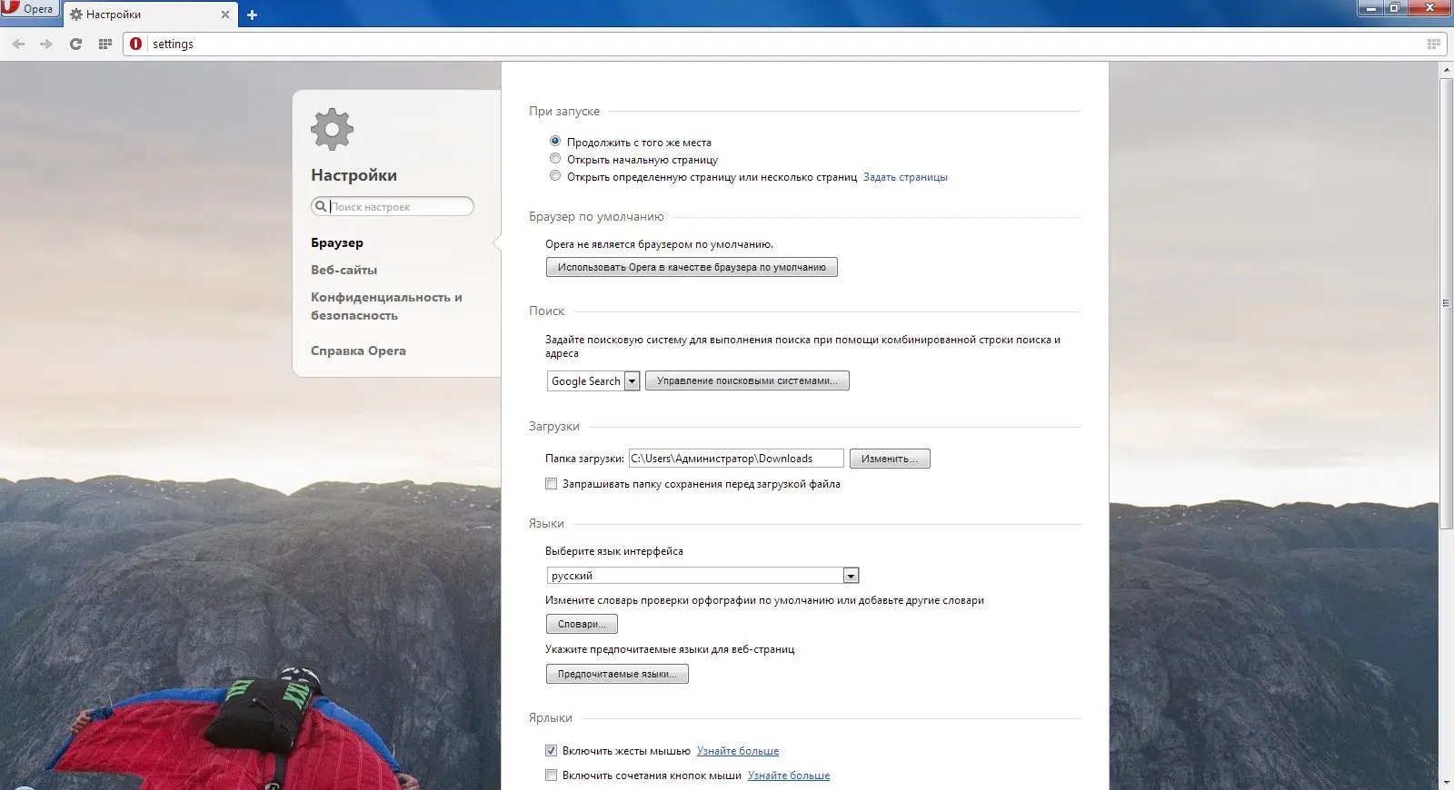Click the Языки section heading
The image size is (1454, 790).
(546, 523)
